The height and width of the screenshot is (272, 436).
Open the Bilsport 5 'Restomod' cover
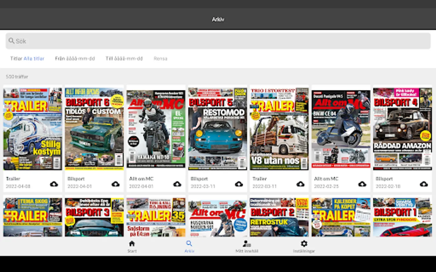(217, 129)
